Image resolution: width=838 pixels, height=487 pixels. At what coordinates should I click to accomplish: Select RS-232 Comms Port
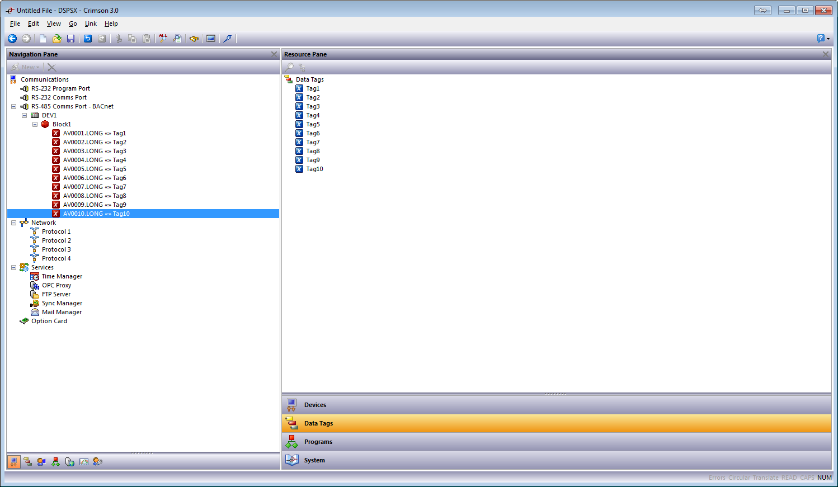tap(59, 97)
